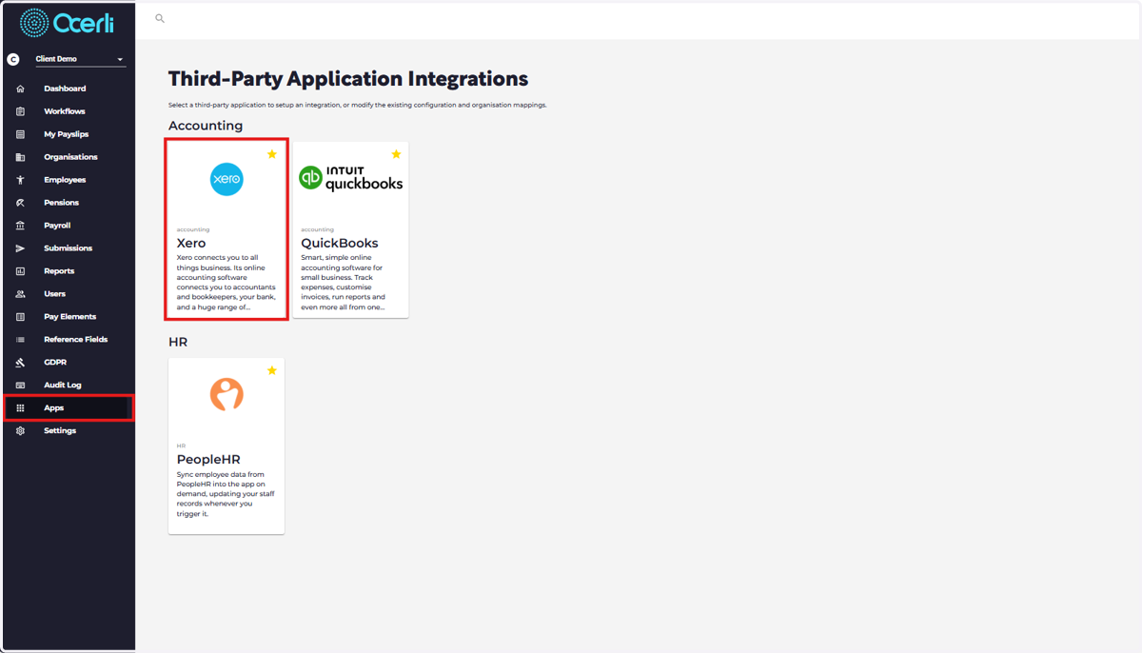Open Pensions menu item
The height and width of the screenshot is (653, 1142).
(x=61, y=203)
